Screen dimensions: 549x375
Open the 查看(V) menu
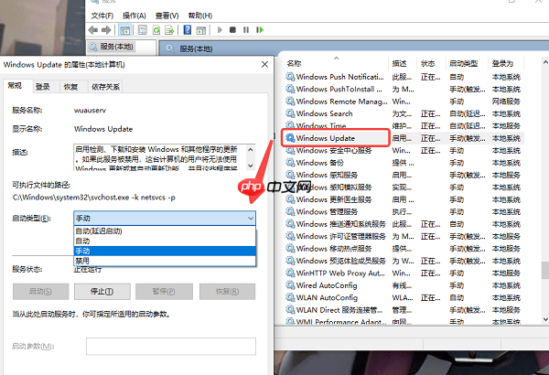(x=167, y=16)
